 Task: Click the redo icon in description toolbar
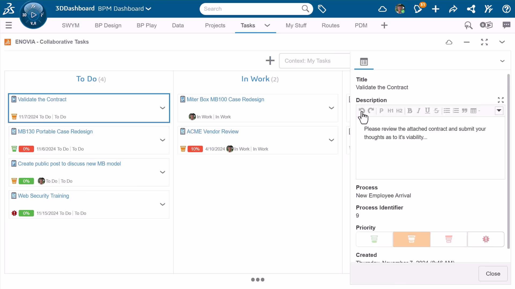coord(371,111)
